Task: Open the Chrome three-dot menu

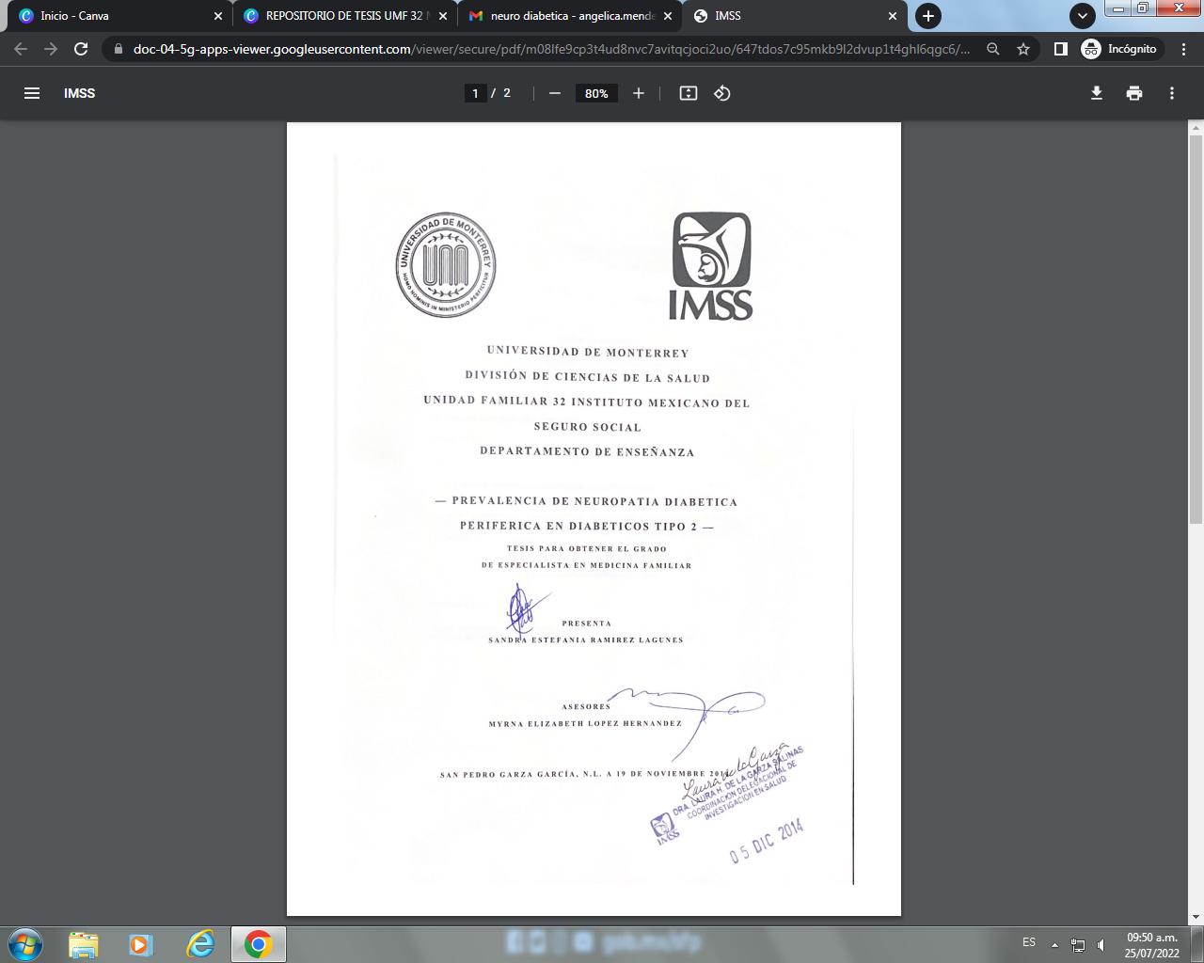Action: [x=1184, y=49]
